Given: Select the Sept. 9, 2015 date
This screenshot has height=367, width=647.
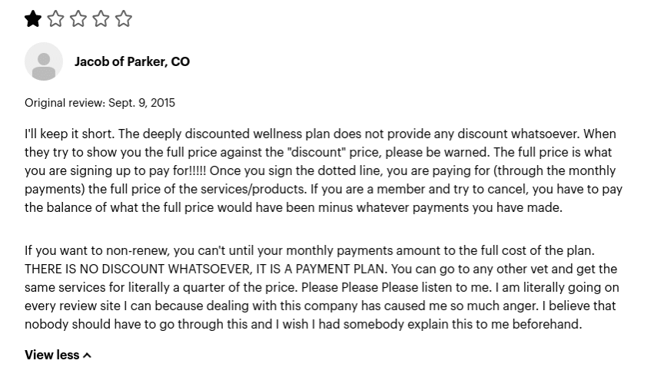Looking at the screenshot, I should (x=142, y=103).
